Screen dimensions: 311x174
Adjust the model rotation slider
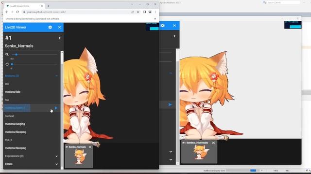(x=34, y=64)
